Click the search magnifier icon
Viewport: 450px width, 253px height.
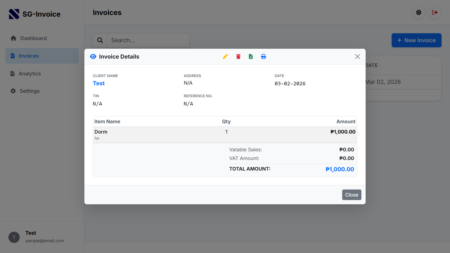100,40
